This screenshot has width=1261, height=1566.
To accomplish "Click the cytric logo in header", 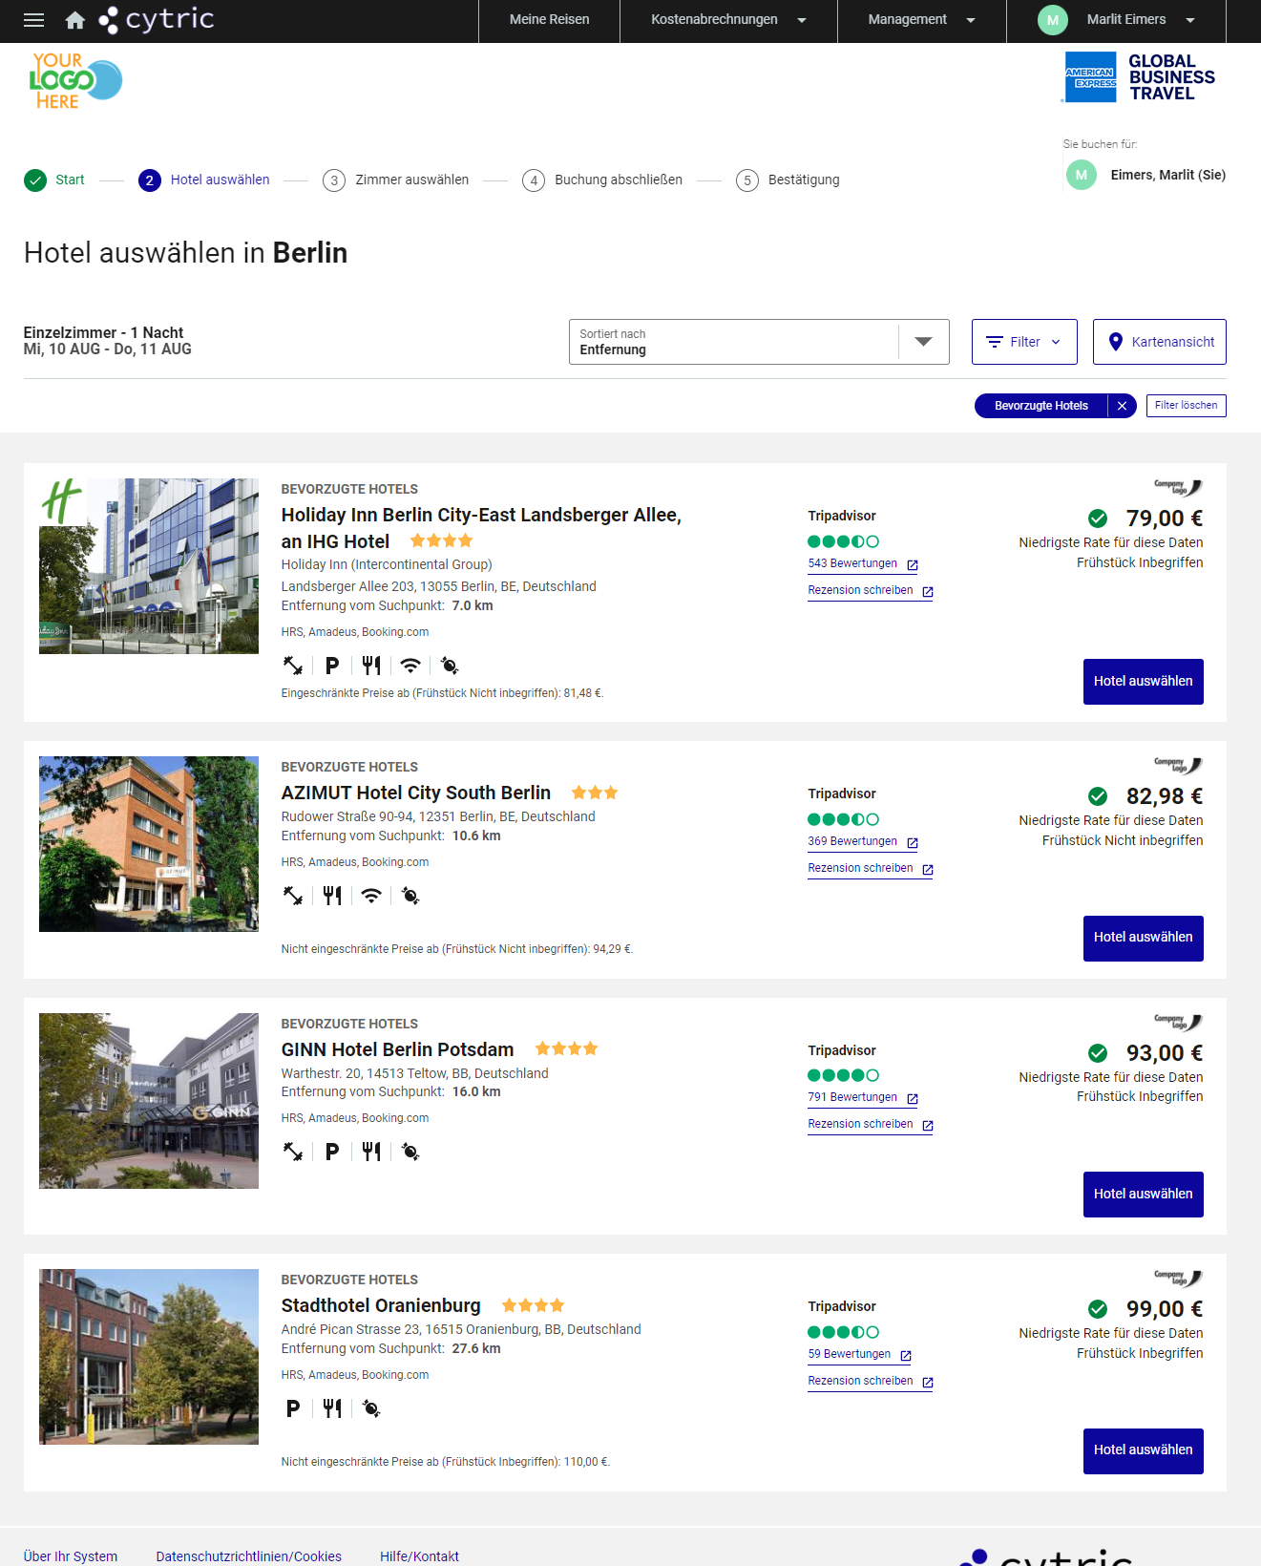I will pyautogui.click(x=157, y=19).
